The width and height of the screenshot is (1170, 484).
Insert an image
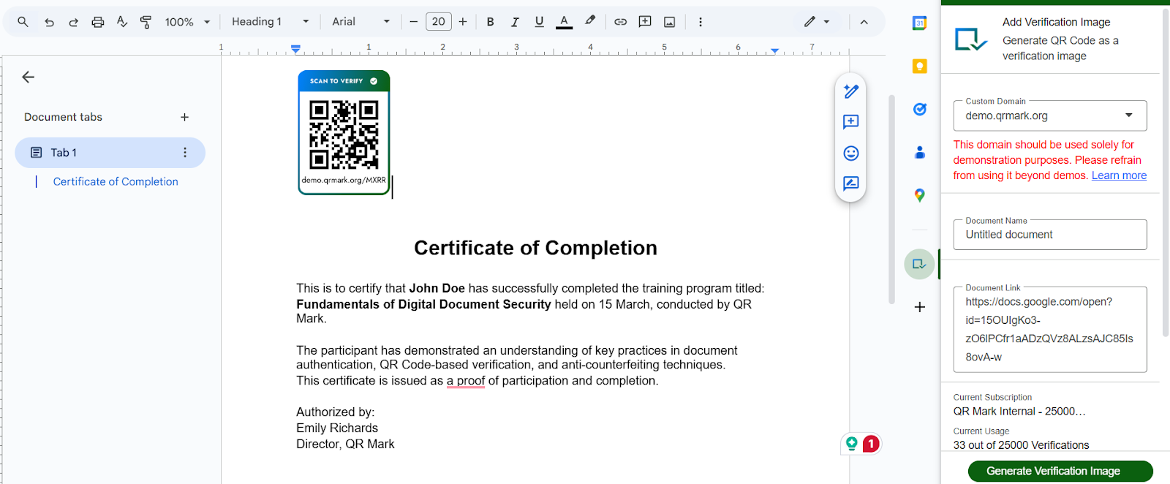pyautogui.click(x=669, y=22)
